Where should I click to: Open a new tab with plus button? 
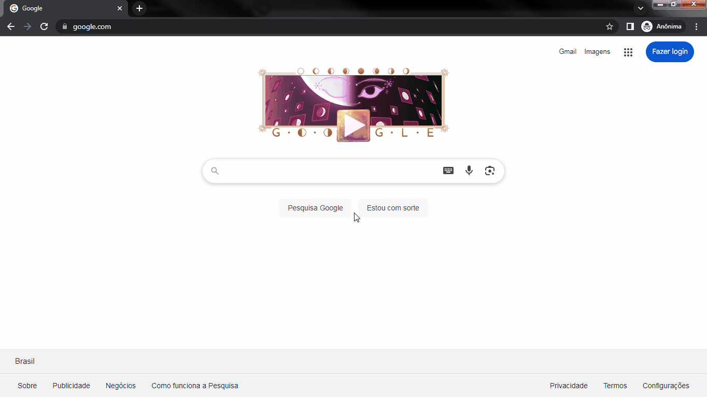click(x=139, y=8)
